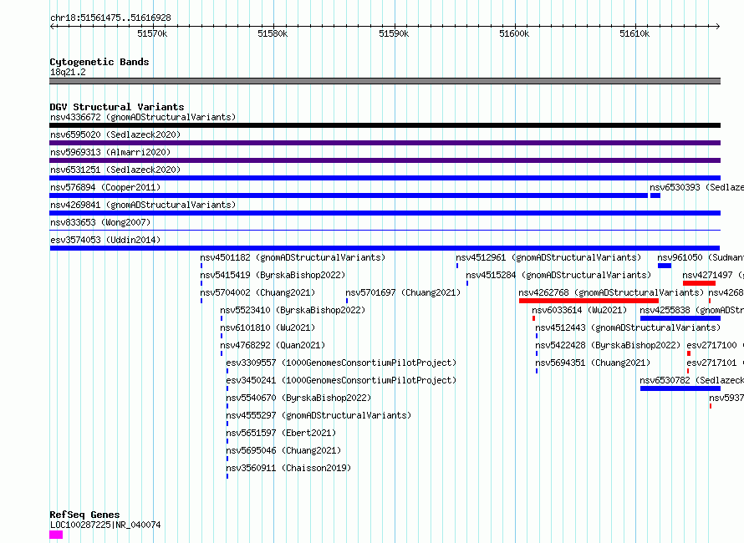Open variant nsv6530393 label
The height and width of the screenshot is (543, 744).
696,187
